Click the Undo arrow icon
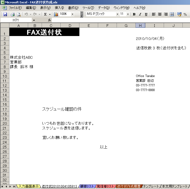190x189 pixels. click(x=26, y=14)
